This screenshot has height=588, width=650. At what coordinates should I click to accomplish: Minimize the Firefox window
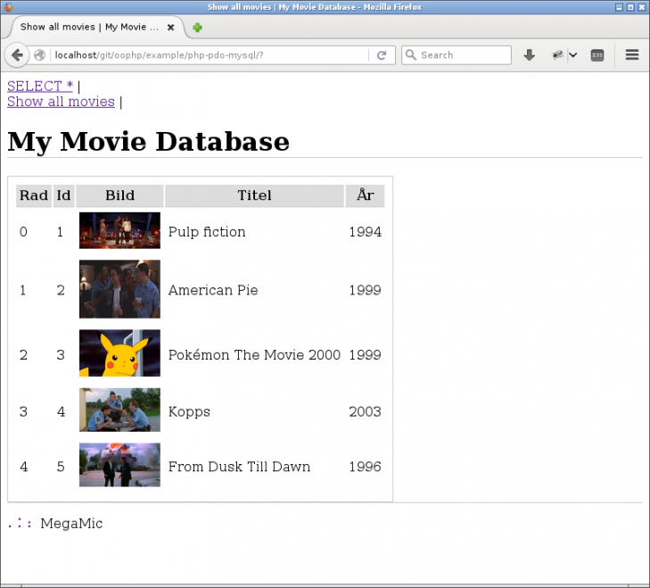tap(619, 7)
